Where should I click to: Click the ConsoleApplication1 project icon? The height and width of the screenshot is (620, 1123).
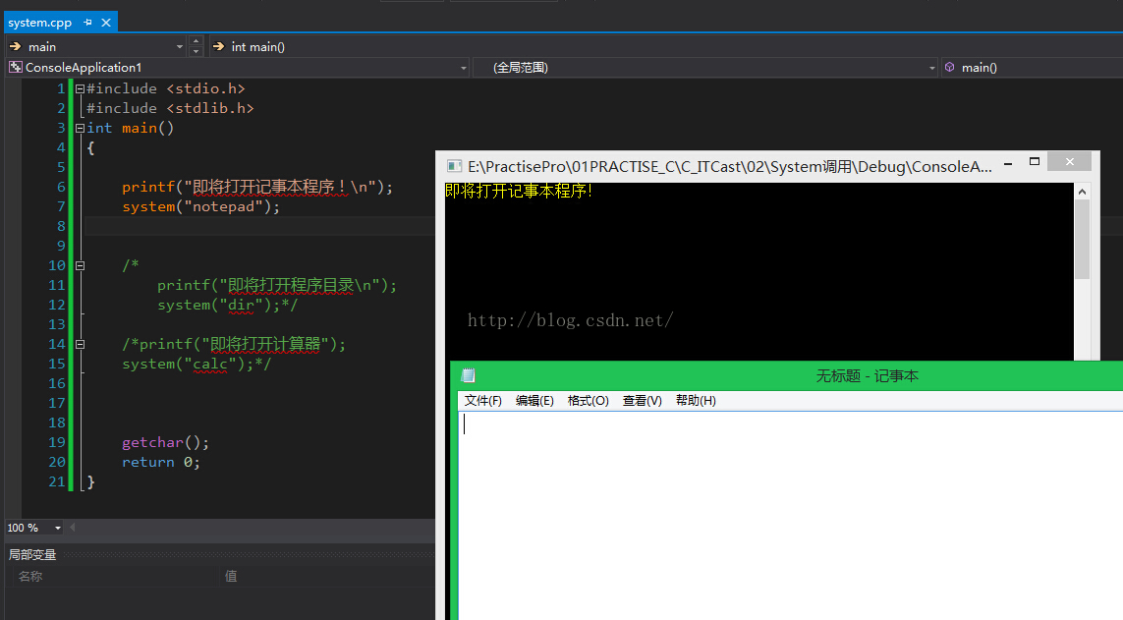click(x=15, y=67)
